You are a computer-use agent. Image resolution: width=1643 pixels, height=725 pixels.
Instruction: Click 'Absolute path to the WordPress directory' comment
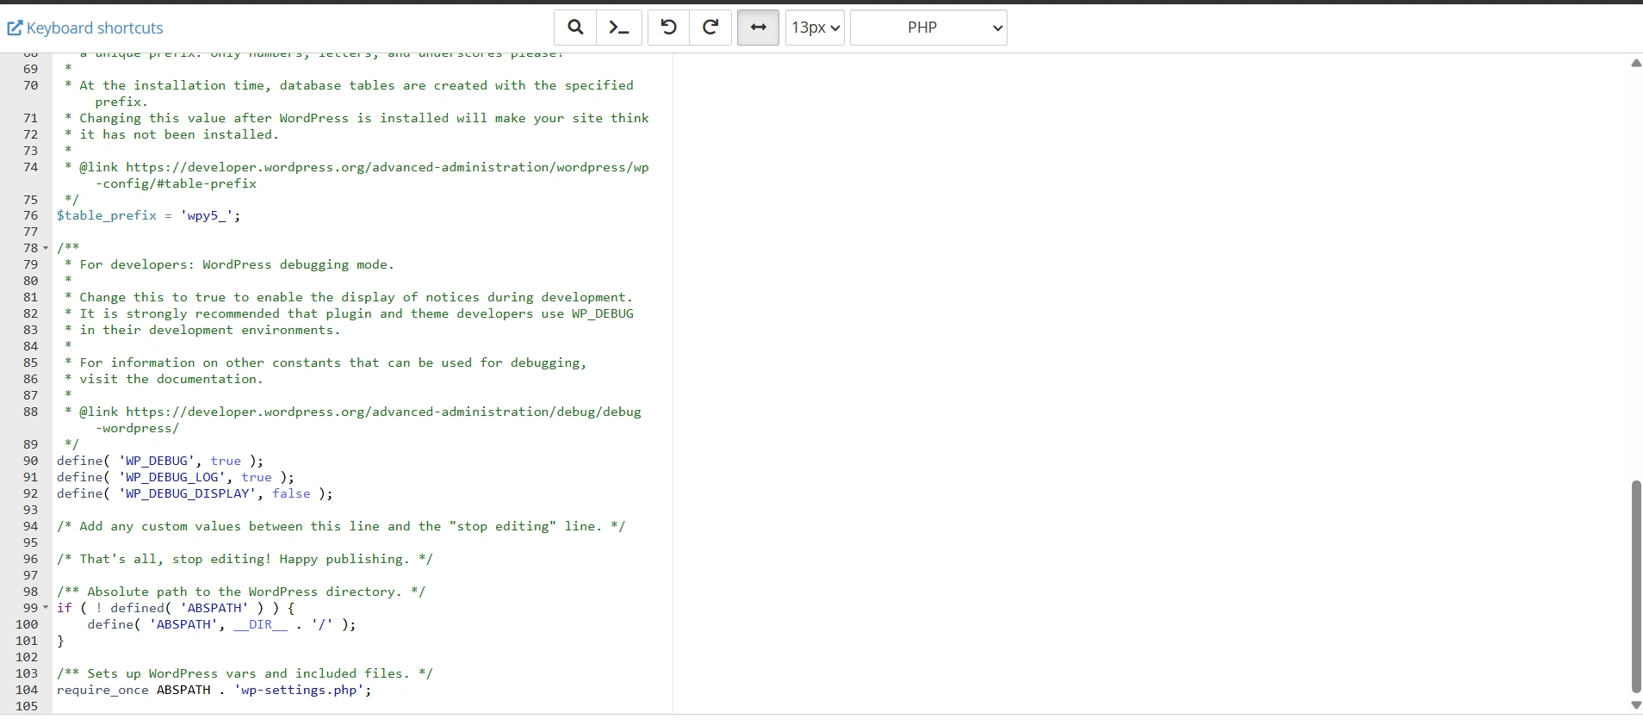[x=241, y=592]
